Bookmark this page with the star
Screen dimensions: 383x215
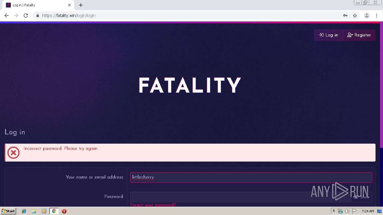click(x=355, y=16)
